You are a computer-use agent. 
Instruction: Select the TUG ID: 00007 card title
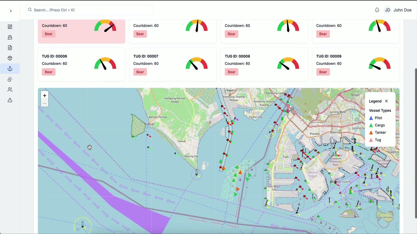tap(146, 56)
